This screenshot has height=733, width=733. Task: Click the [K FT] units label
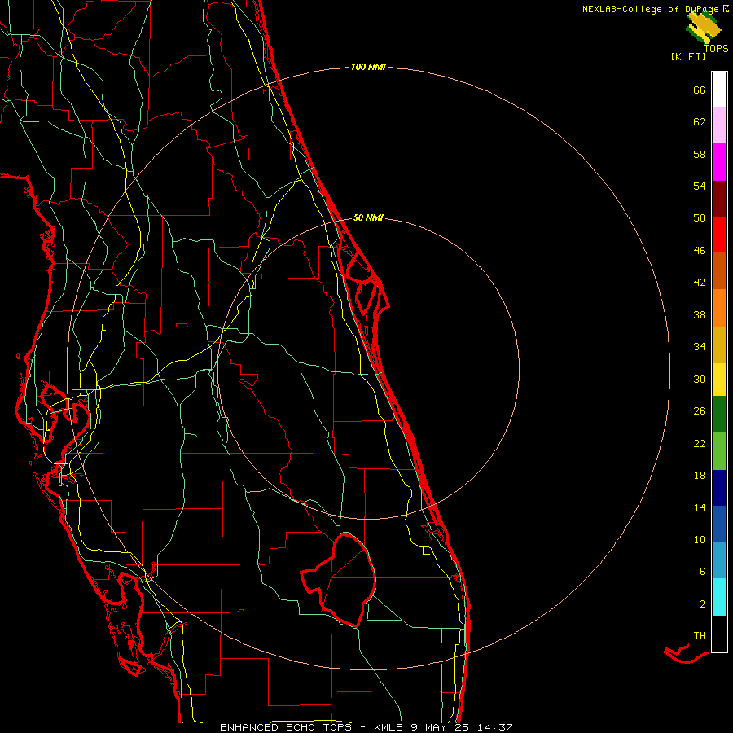coord(688,56)
